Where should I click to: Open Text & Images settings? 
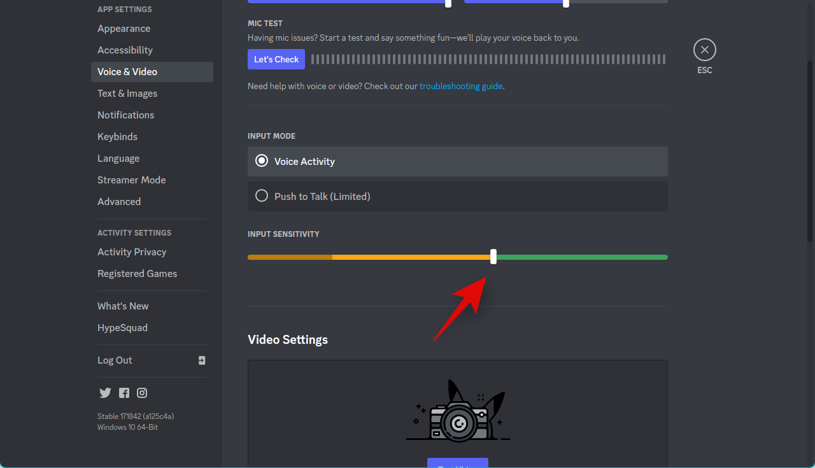127,94
